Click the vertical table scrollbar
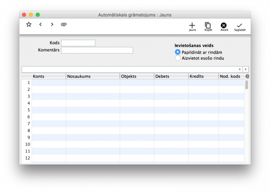Viewport: 270px width, 192px height. click(x=247, y=85)
